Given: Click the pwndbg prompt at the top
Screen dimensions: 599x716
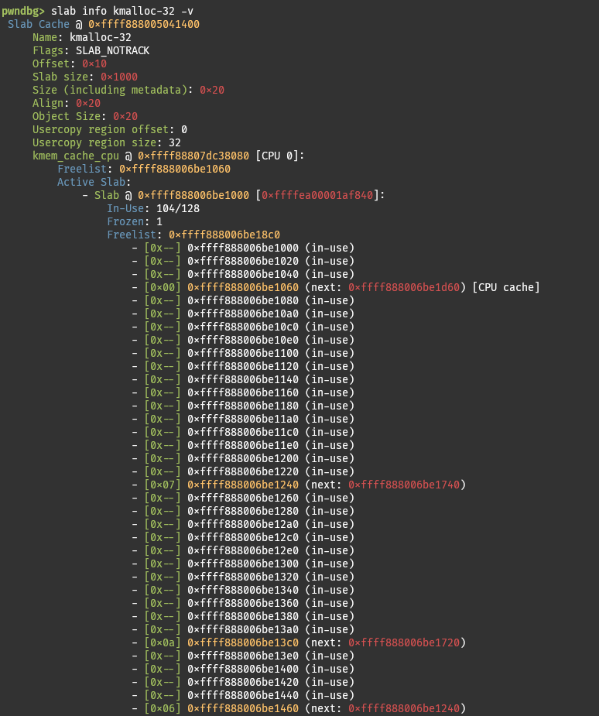Looking at the screenshot, I should click(x=23, y=11).
